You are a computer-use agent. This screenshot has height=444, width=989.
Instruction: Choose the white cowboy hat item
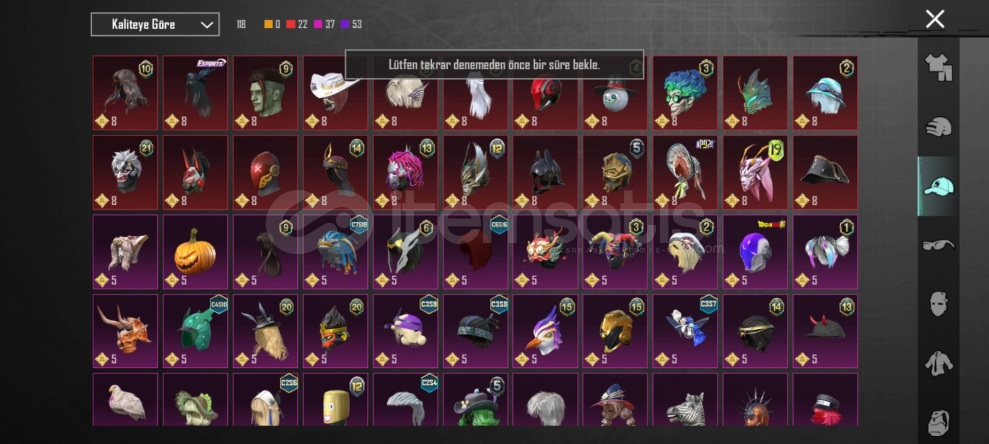coord(335,93)
